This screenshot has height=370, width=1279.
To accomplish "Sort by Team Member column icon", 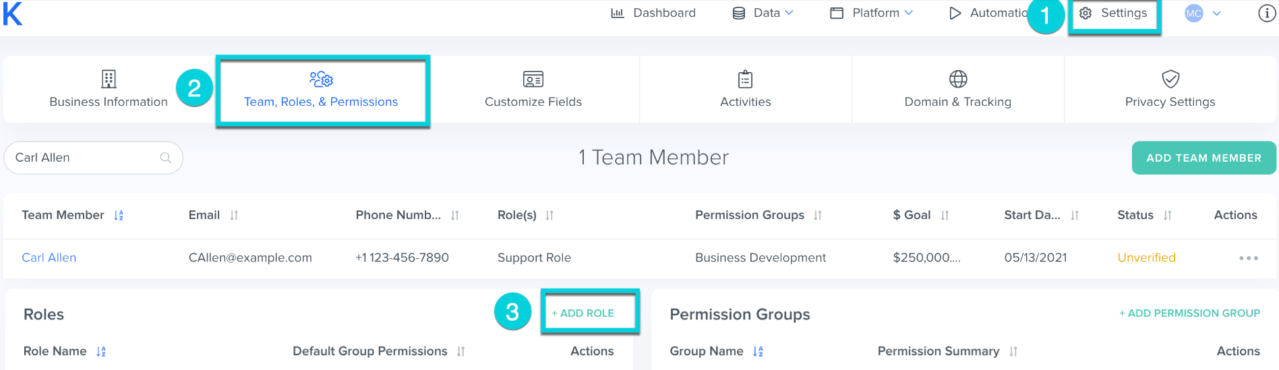I will pos(119,216).
